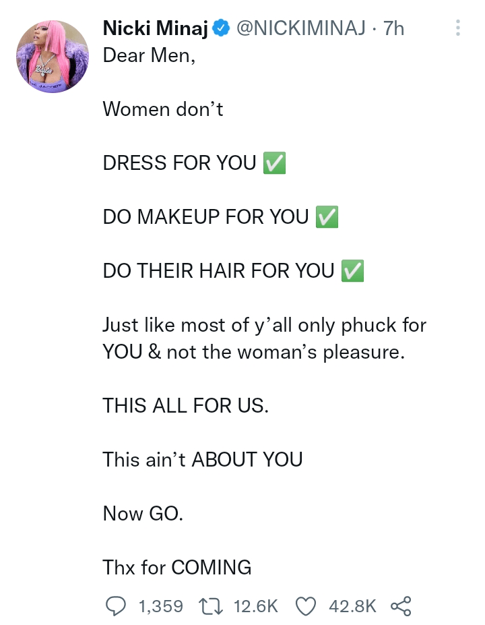Image resolution: width=485 pixels, height=625 pixels.
Task: Share the tweet via share icon
Action: coord(401,605)
